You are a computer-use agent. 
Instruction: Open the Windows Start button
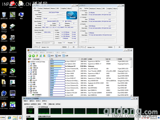[3, 117]
